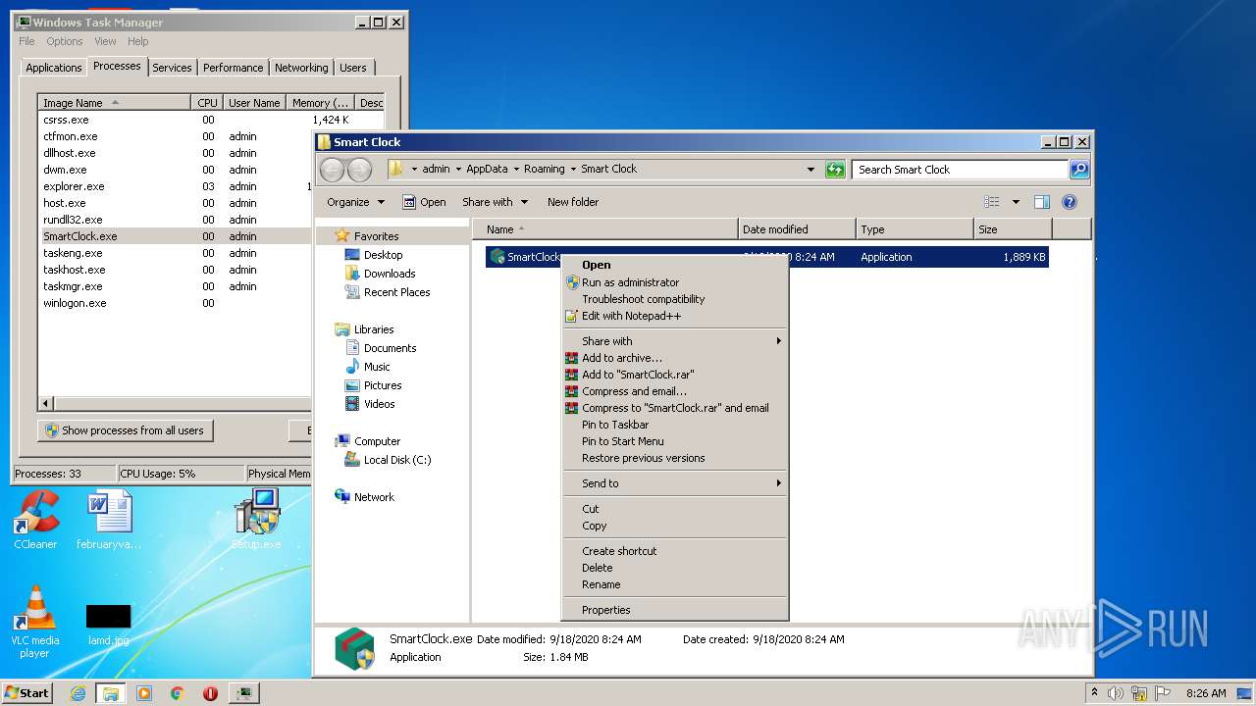The width and height of the screenshot is (1256, 706).
Task: Click volume icon in system tray
Action: coord(1116,693)
